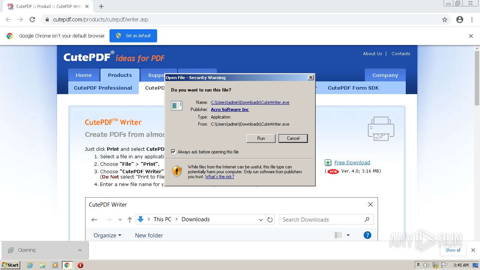Launch Internet Explorer from the taskbar
Screen dimensions: 480x270
tap(30, 265)
